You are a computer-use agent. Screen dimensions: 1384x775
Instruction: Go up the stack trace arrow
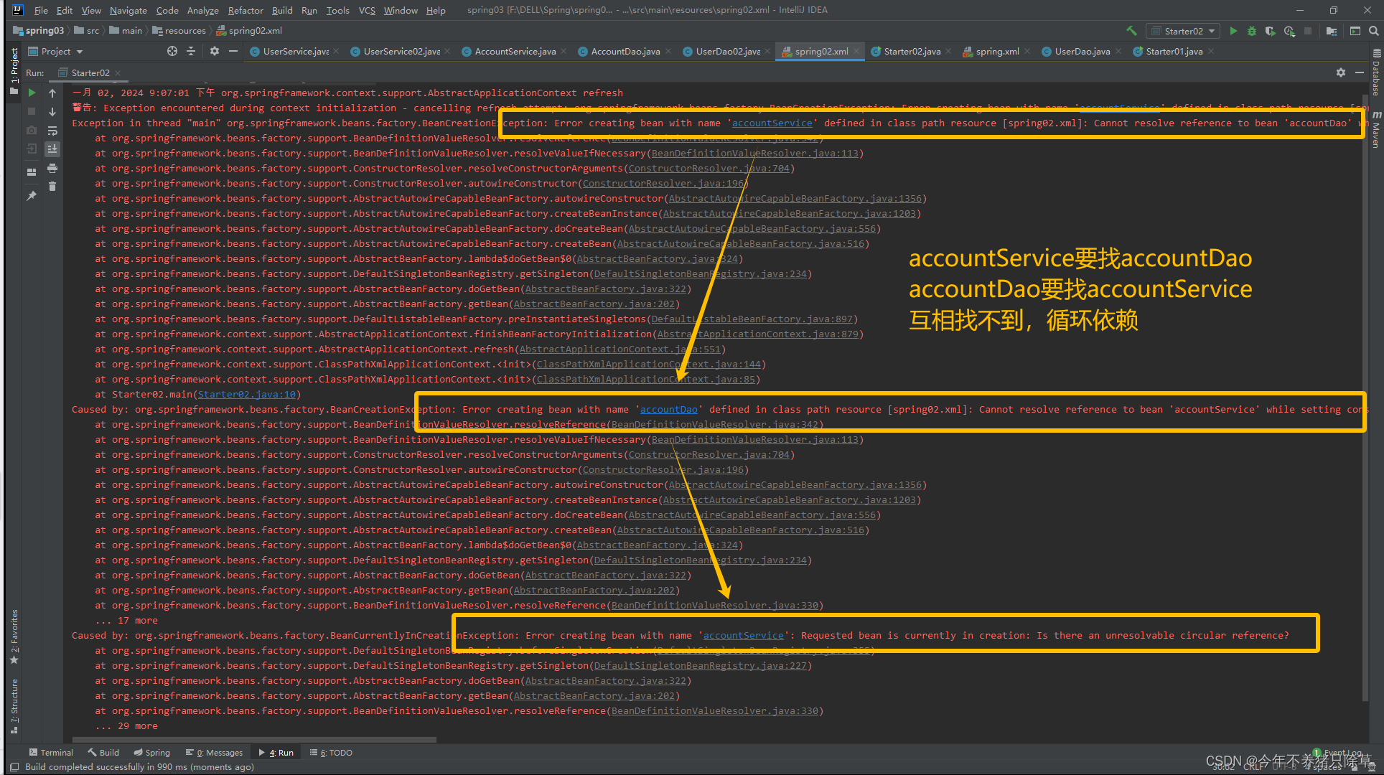pos(52,93)
